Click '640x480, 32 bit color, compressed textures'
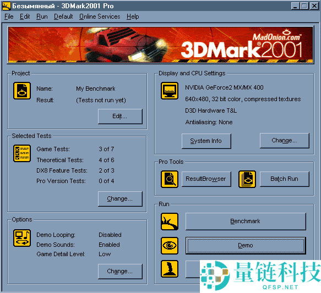 click(243, 99)
